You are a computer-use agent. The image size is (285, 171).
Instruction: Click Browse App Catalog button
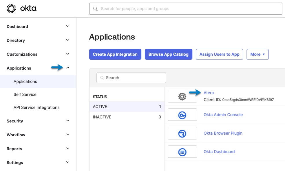[169, 54]
